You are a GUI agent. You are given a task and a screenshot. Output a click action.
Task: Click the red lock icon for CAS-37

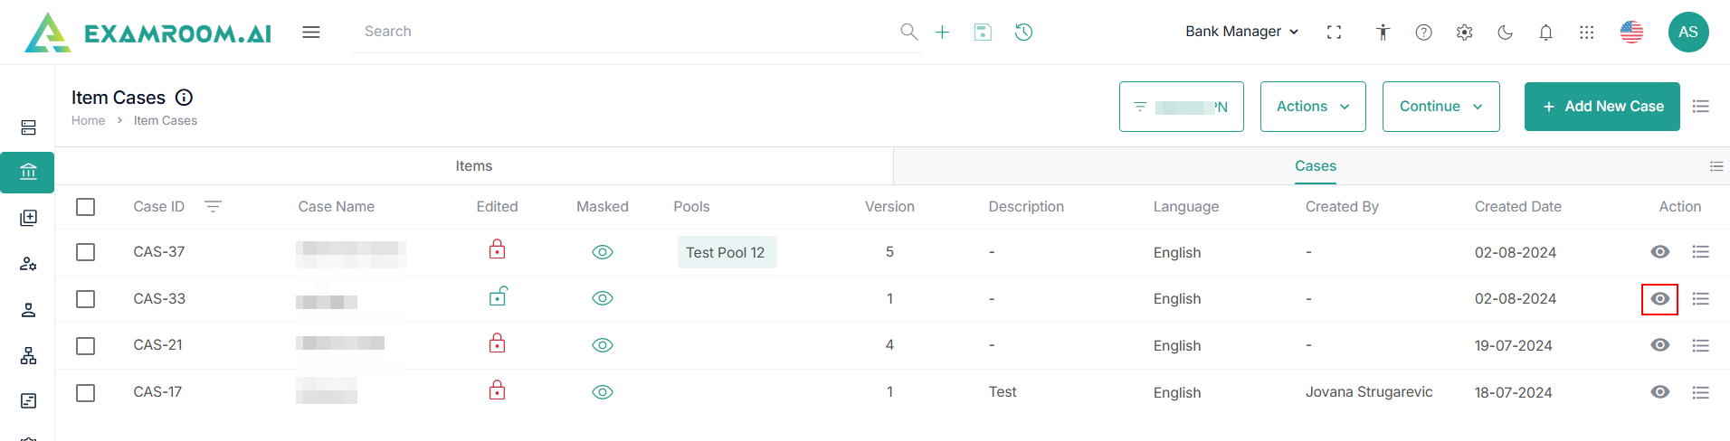497,249
